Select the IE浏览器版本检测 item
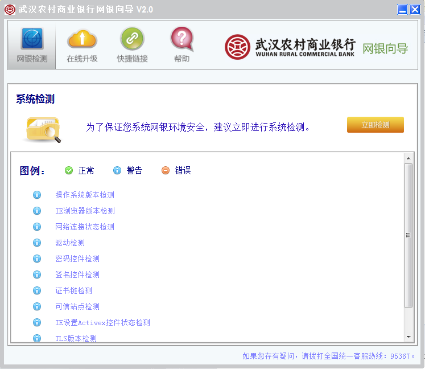This screenshot has height=369, width=425. (85, 211)
